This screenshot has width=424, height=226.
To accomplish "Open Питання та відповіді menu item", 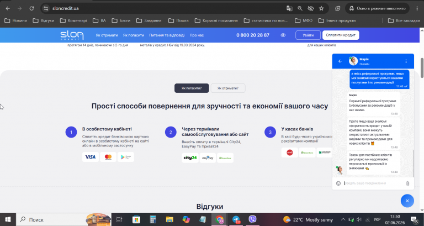I will [x=167, y=35].
